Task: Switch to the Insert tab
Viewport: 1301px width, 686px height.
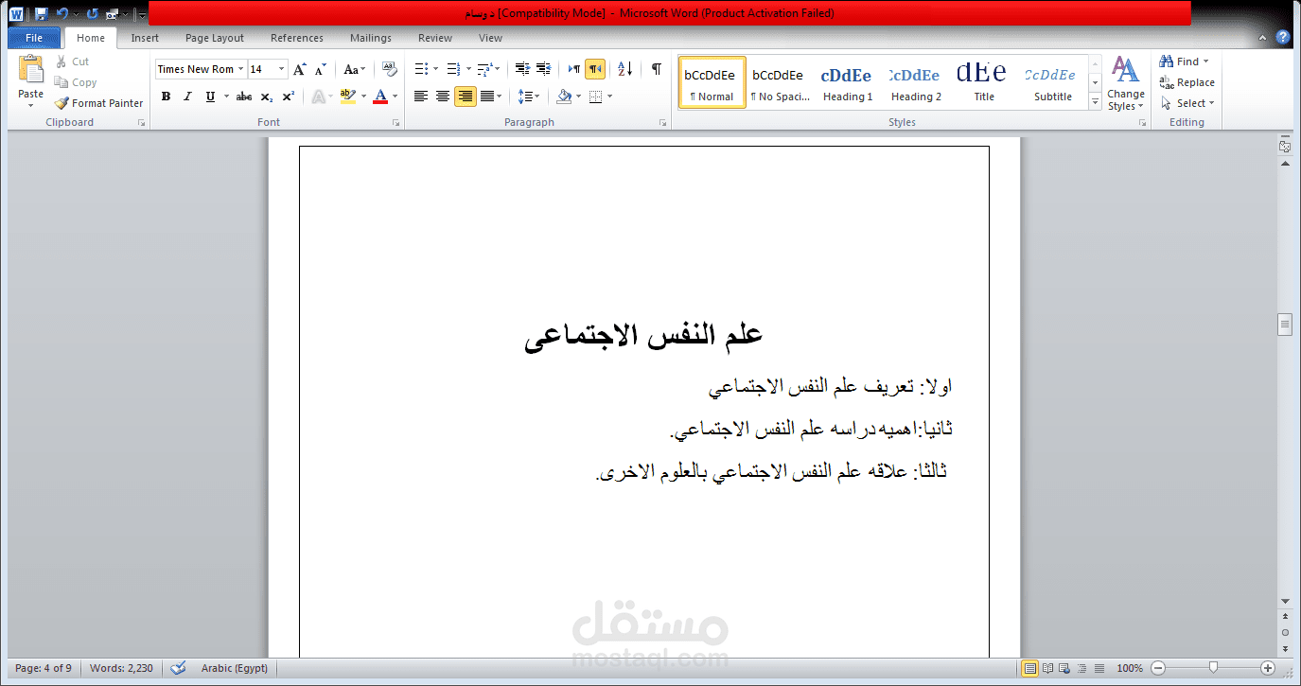Action: pos(145,38)
